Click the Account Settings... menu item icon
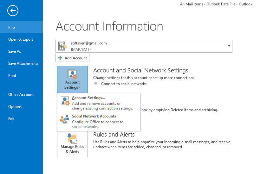 65,101
